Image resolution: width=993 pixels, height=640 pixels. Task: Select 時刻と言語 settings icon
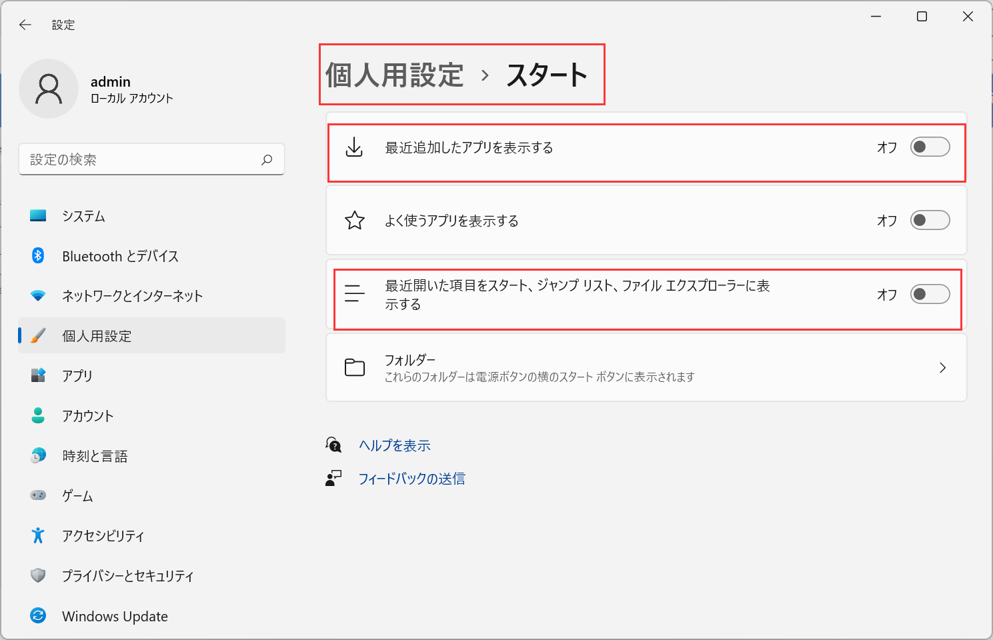(93, 455)
